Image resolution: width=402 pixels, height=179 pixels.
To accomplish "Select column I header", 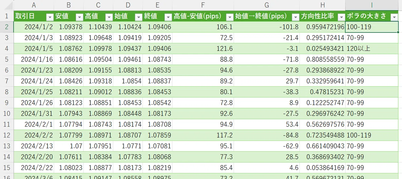I will coord(372,5).
